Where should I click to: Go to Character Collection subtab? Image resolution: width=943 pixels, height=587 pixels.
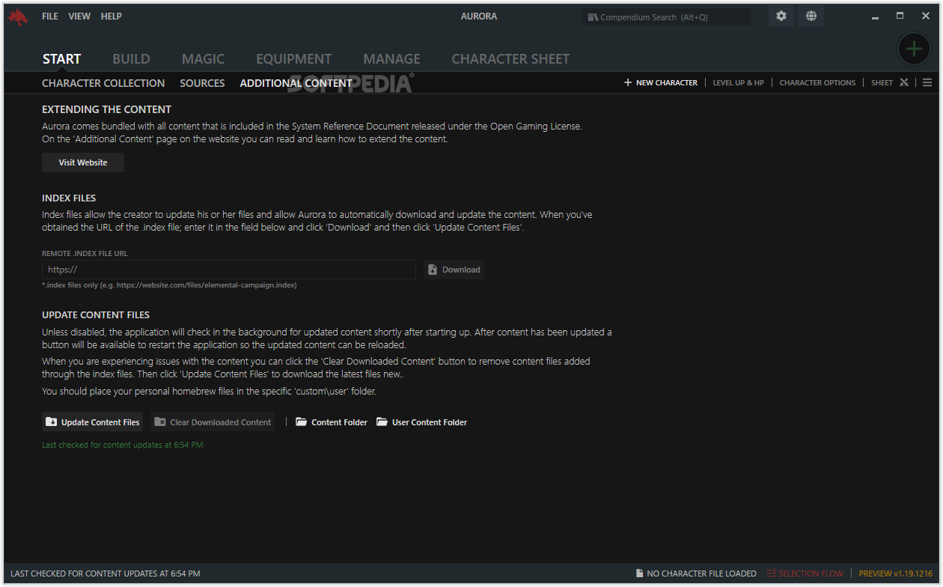103,83
